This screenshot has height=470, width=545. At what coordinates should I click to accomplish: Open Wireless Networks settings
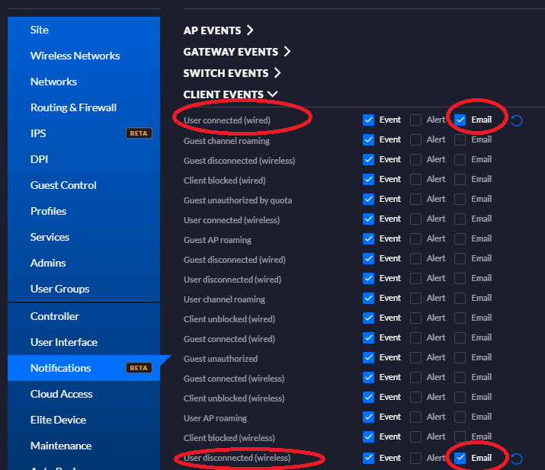tap(75, 56)
